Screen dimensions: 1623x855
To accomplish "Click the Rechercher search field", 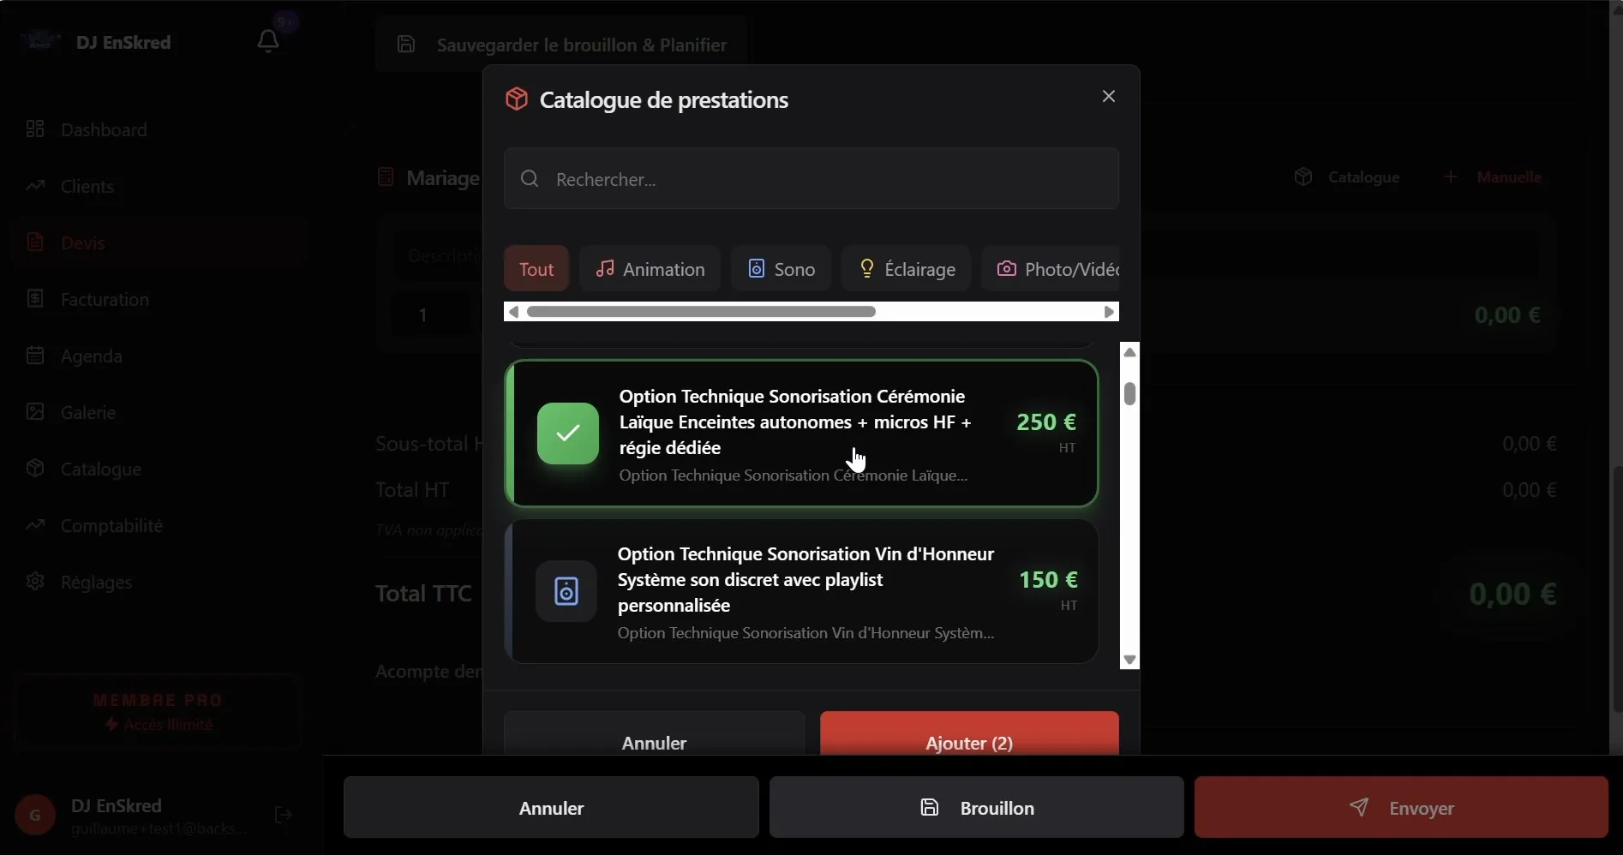I will point(811,179).
